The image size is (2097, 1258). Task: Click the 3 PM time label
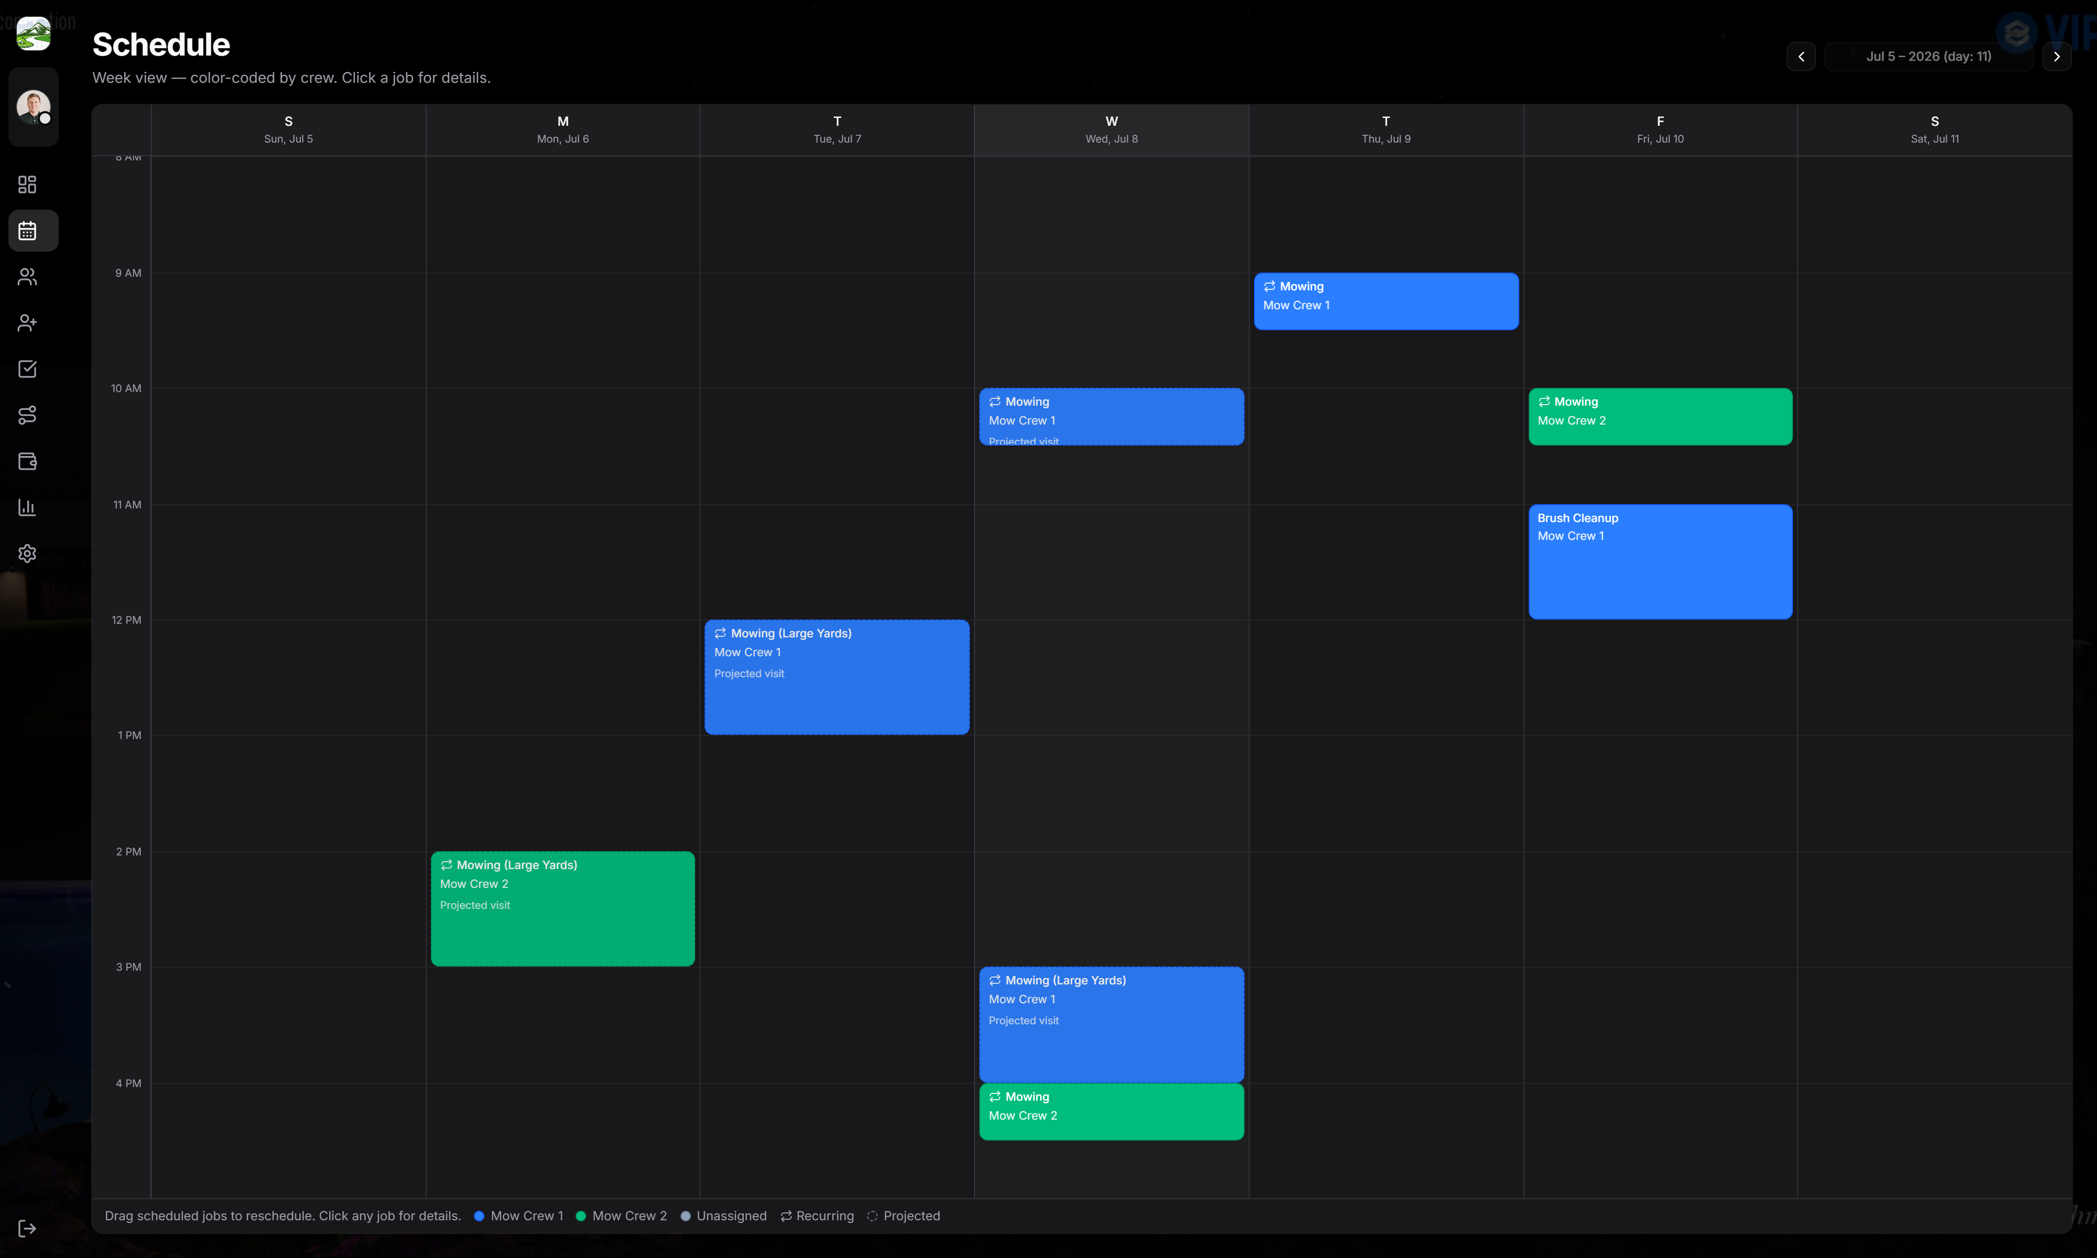click(128, 967)
